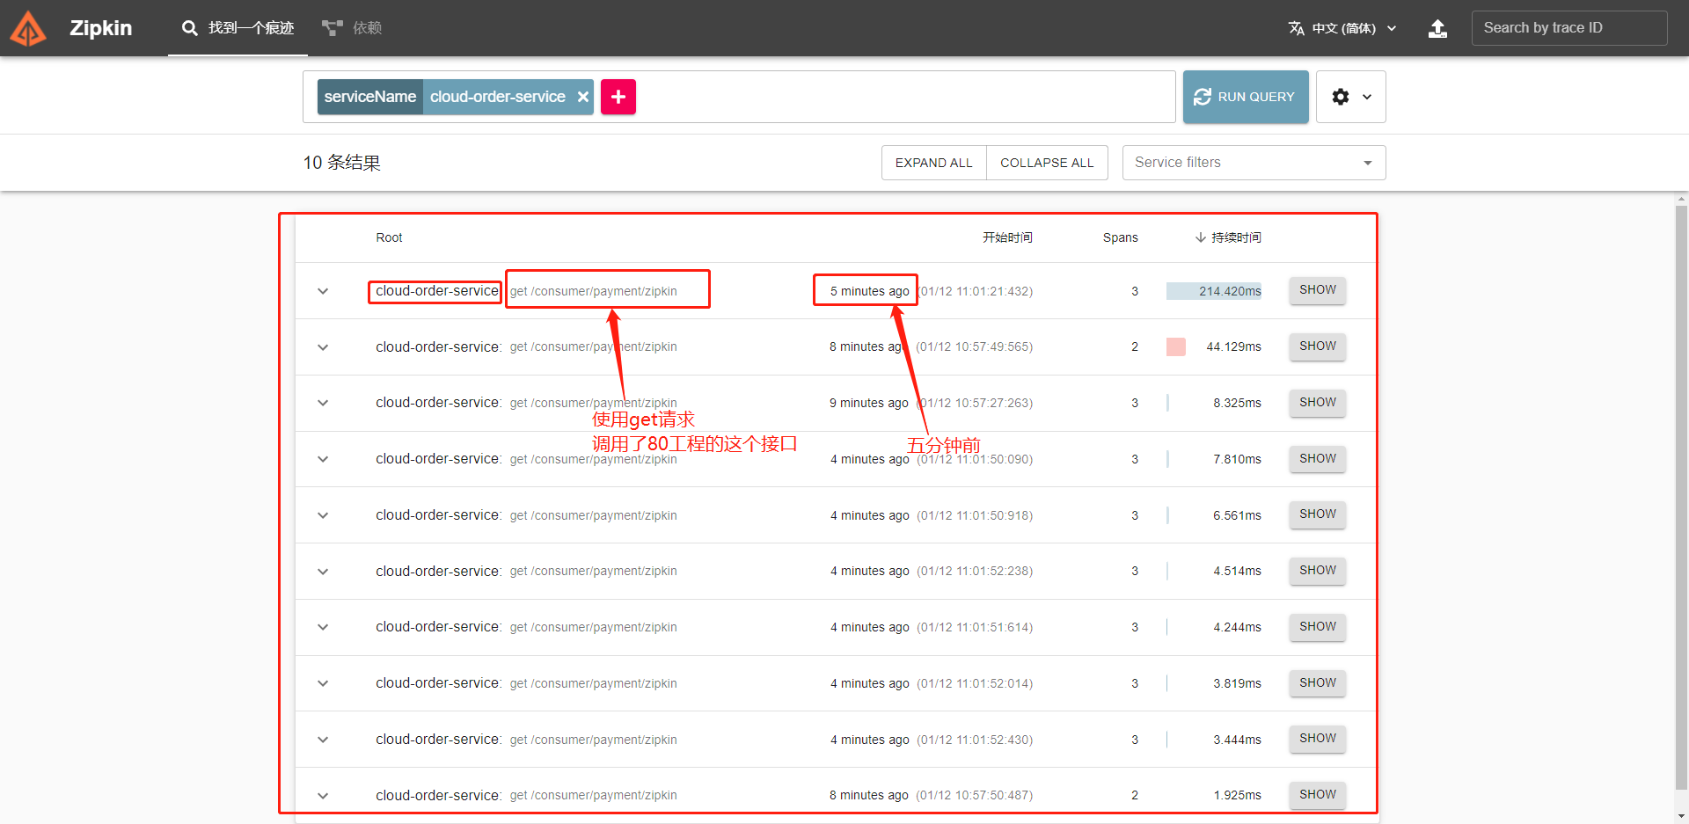
Task: Show the trace lasting 8.325ms
Action: (x=1318, y=403)
